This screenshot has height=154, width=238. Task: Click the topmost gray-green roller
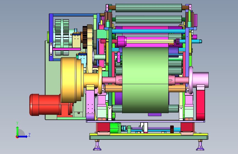click(x=149, y=8)
